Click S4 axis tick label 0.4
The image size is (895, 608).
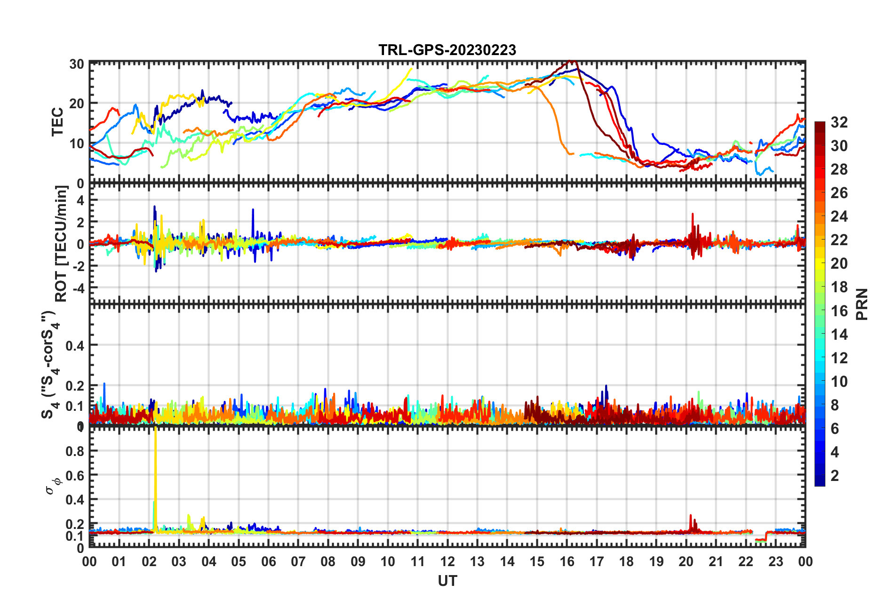click(75, 346)
